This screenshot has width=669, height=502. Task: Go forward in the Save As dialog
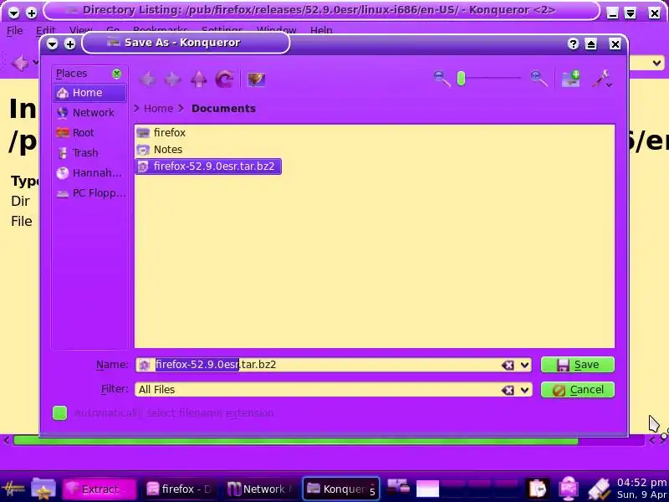[x=173, y=79]
